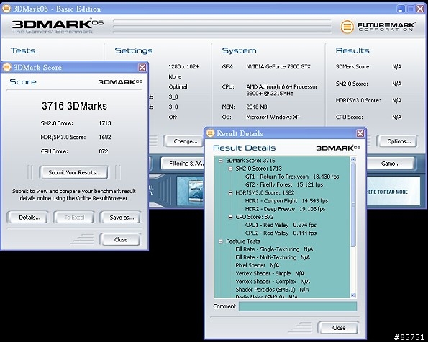428x343 pixels.
Task: Click the NVIDIA GeForce 7800 GTX text
Action: tap(278, 66)
